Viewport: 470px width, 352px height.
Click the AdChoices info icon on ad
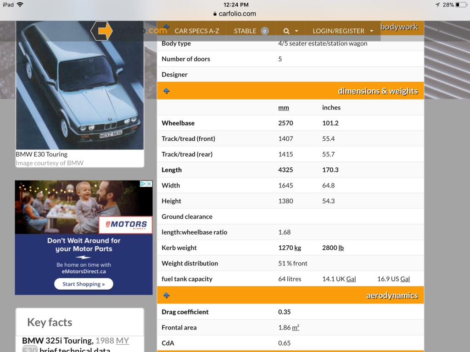point(143,184)
